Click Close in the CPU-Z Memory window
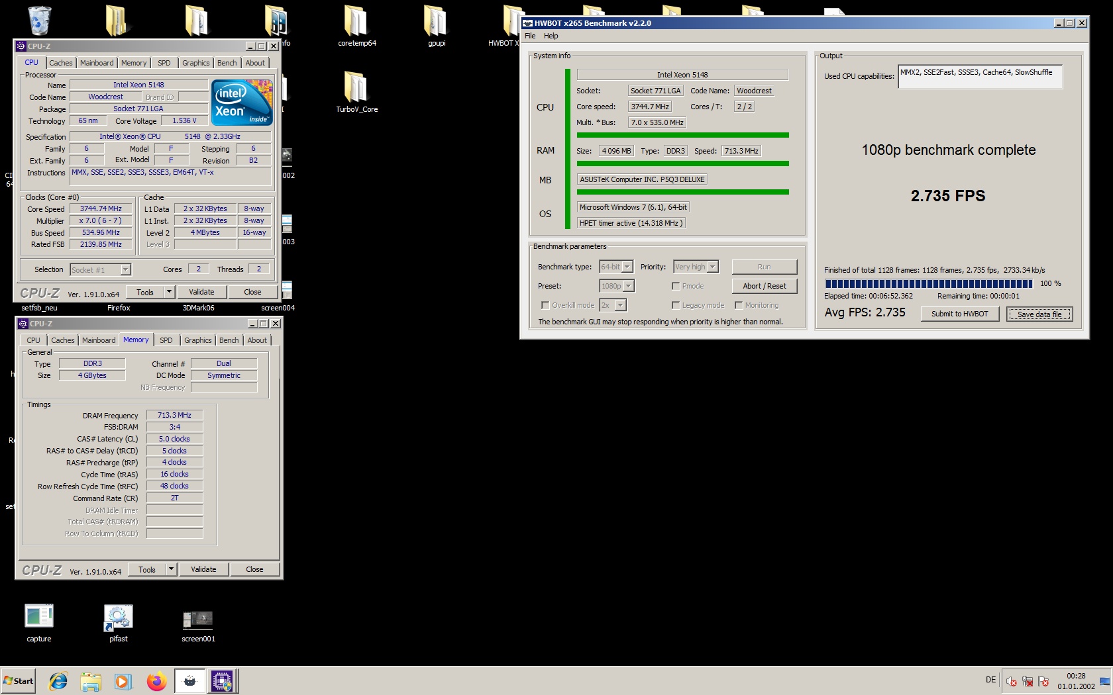This screenshot has height=695, width=1113. click(254, 569)
